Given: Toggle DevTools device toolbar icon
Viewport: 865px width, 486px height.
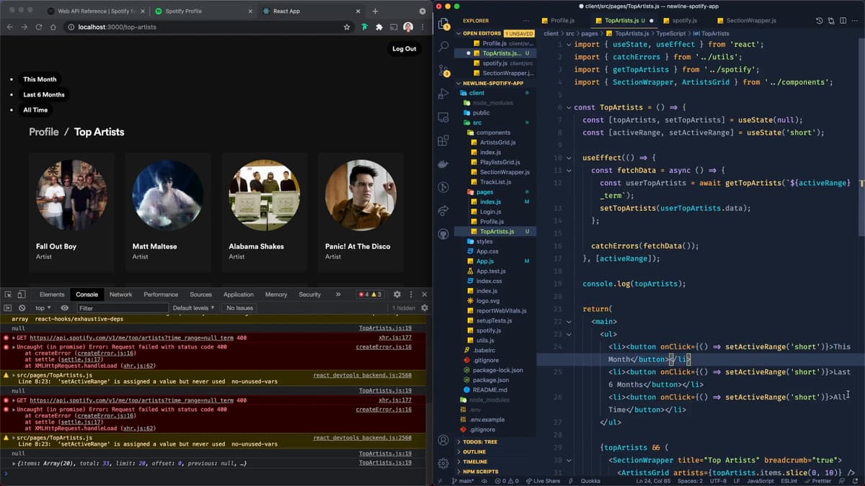Looking at the screenshot, I should coord(22,294).
